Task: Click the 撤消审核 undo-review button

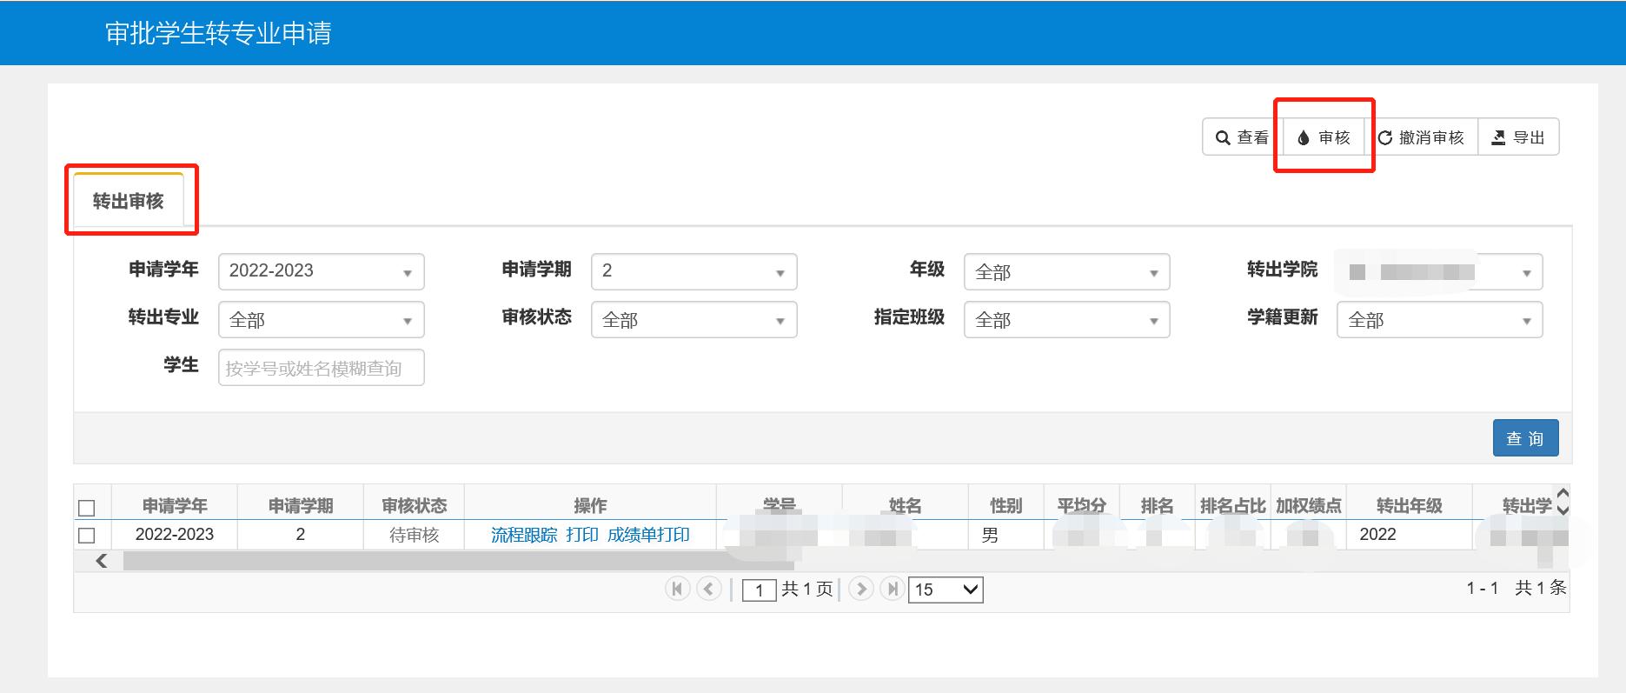Action: (1421, 137)
